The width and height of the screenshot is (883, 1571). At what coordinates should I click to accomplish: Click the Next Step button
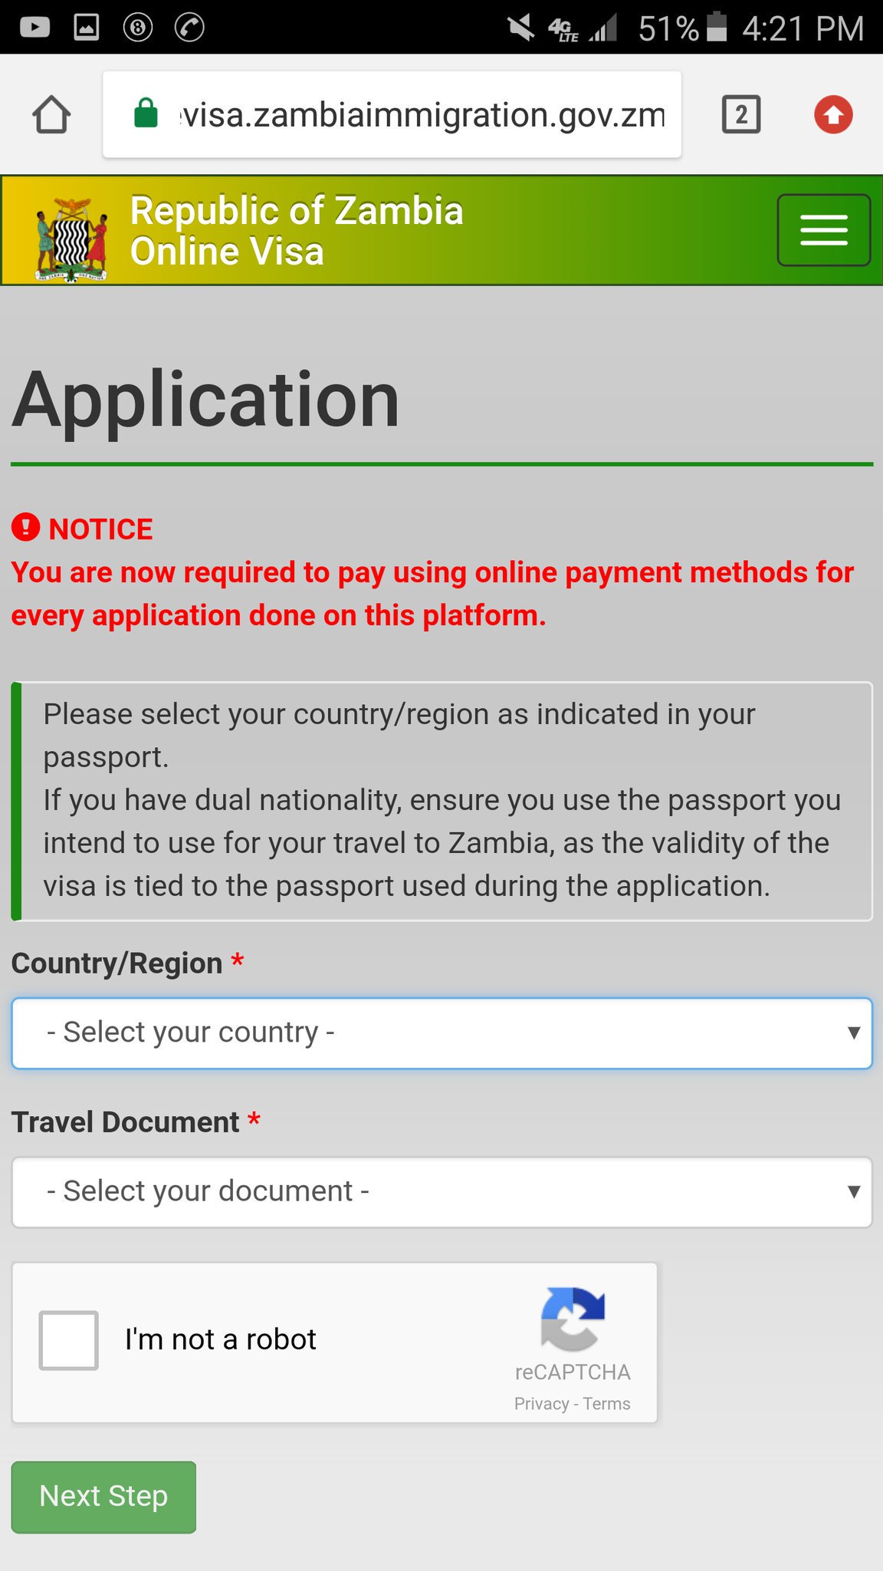103,1497
